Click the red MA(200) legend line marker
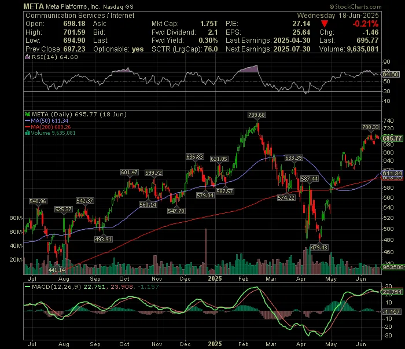Viewport: 405px width, 349px height. pyautogui.click(x=27, y=127)
